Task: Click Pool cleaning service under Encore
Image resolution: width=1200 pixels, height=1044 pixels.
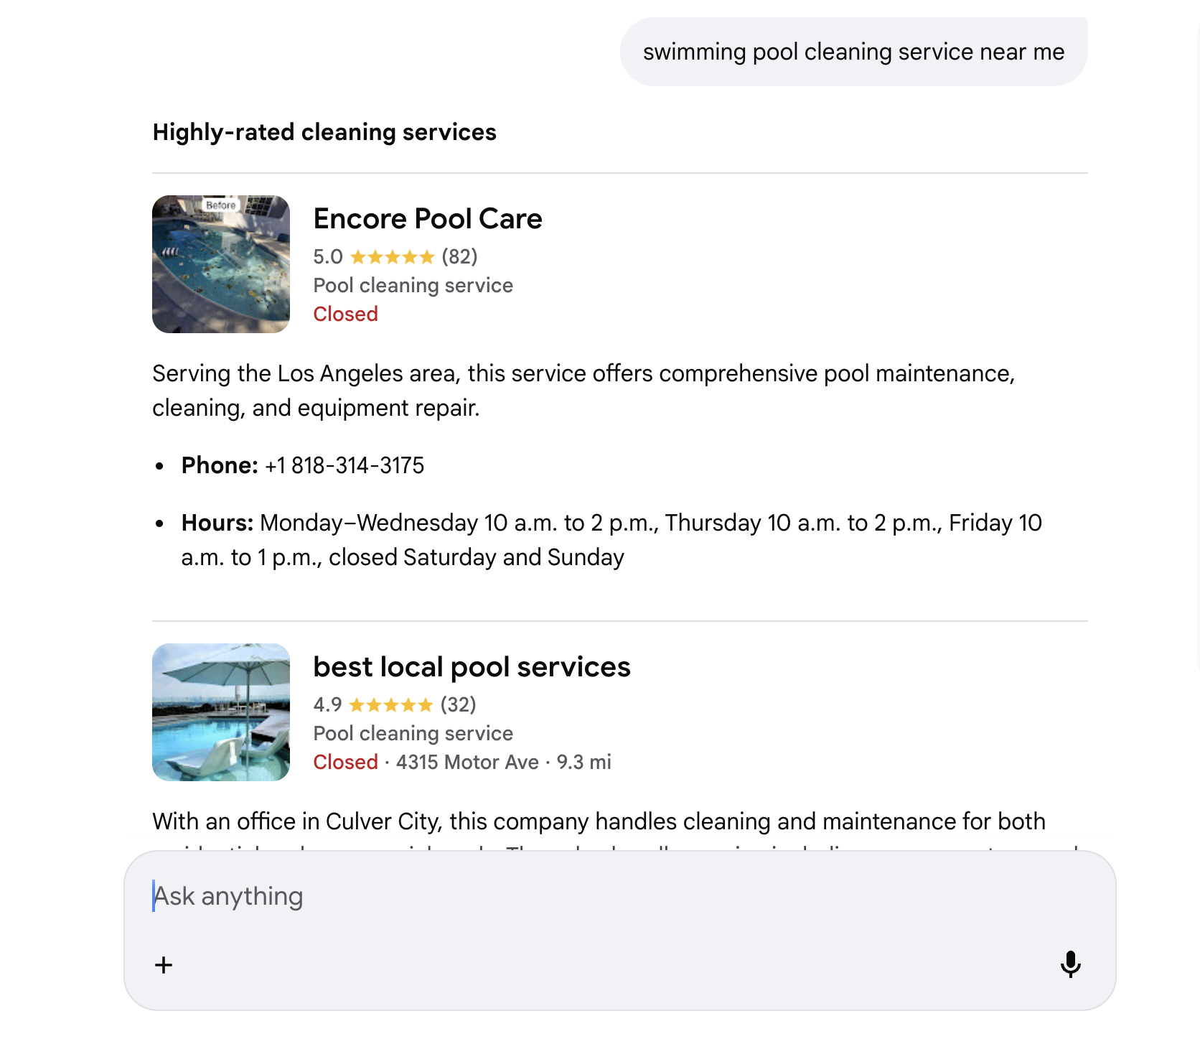Action: coord(413,286)
